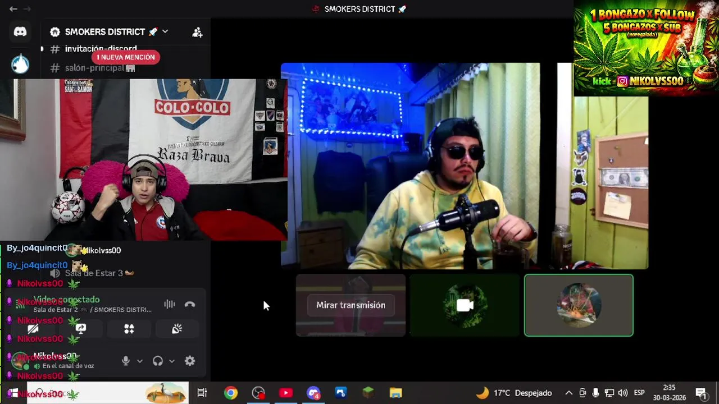Share your screen in Discord
Viewport: 719px width, 404px height.
pyautogui.click(x=81, y=329)
